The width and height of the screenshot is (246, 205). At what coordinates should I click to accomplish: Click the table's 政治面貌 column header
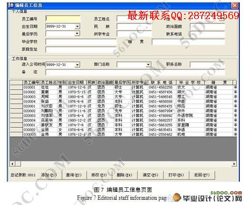point(105,82)
